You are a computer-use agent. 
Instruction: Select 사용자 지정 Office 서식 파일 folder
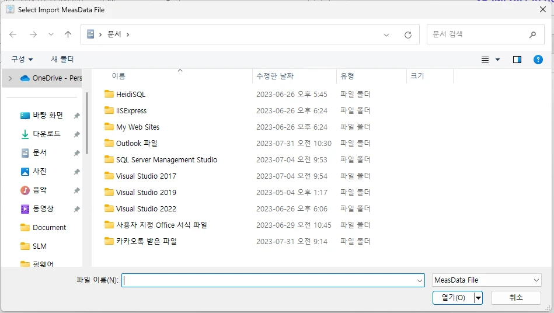(162, 225)
